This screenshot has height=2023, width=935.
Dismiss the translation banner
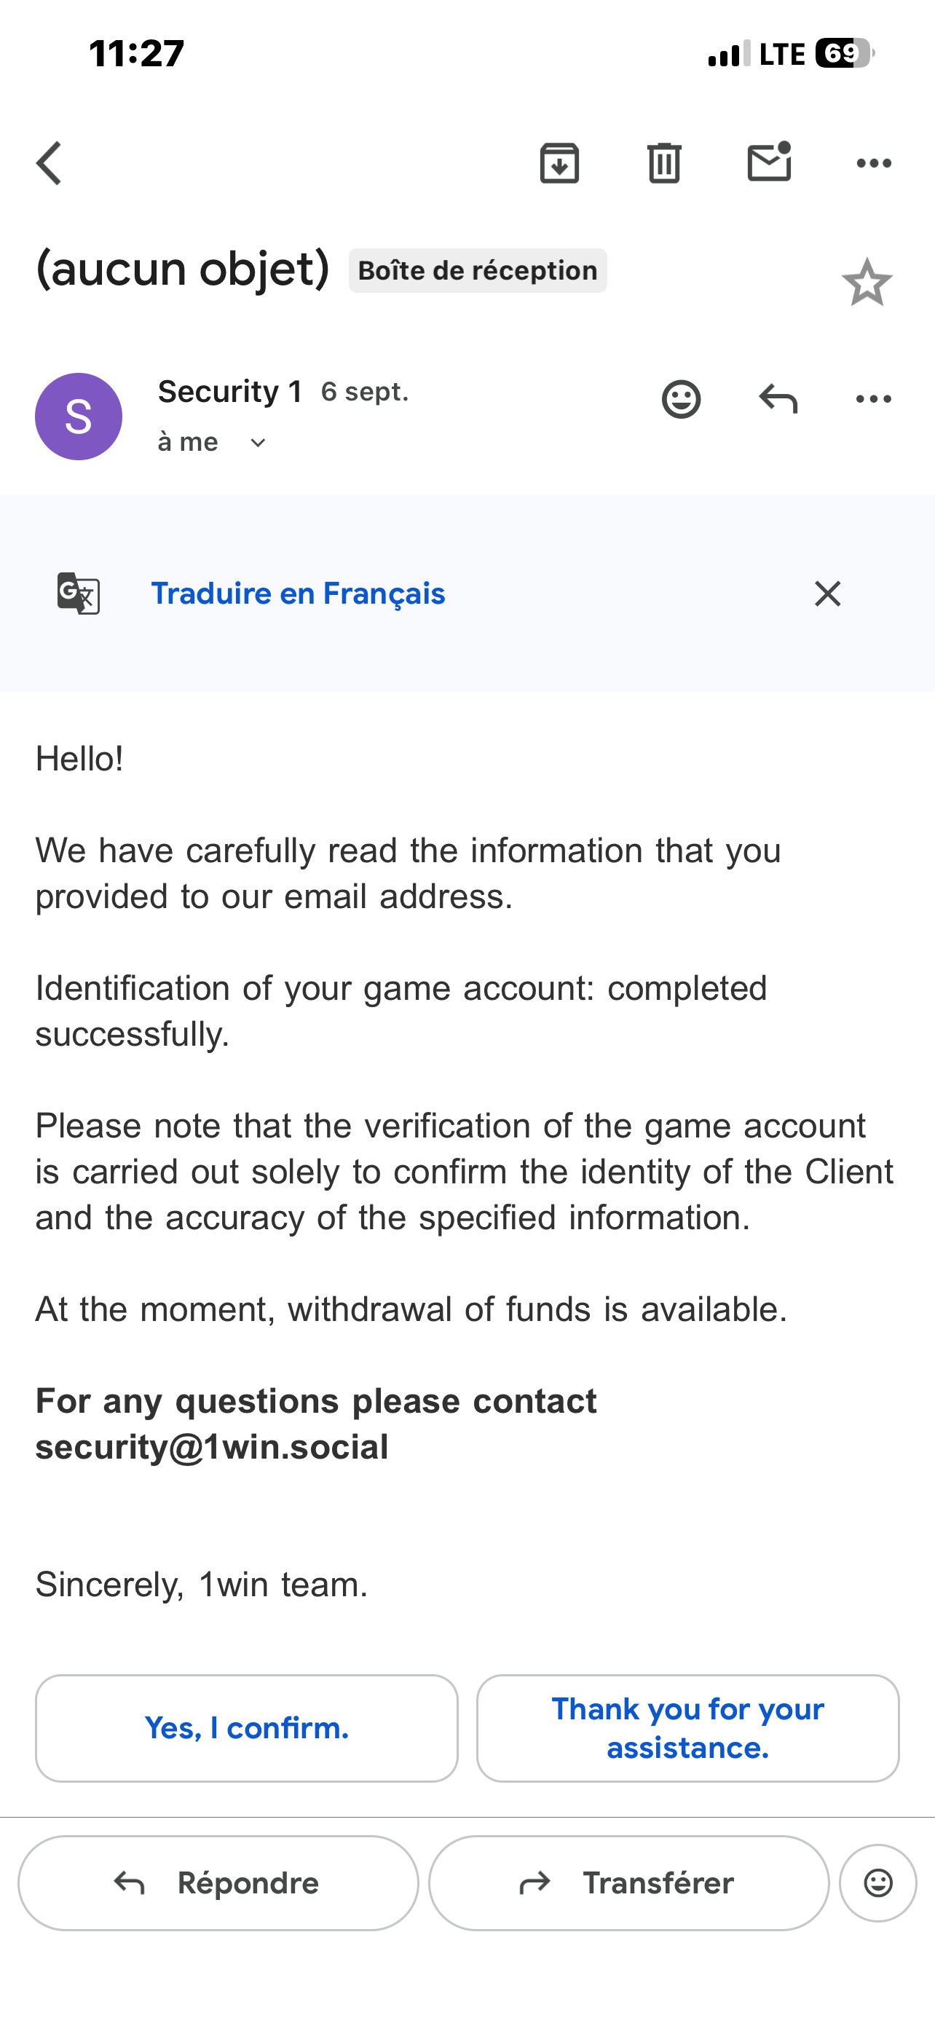click(827, 594)
